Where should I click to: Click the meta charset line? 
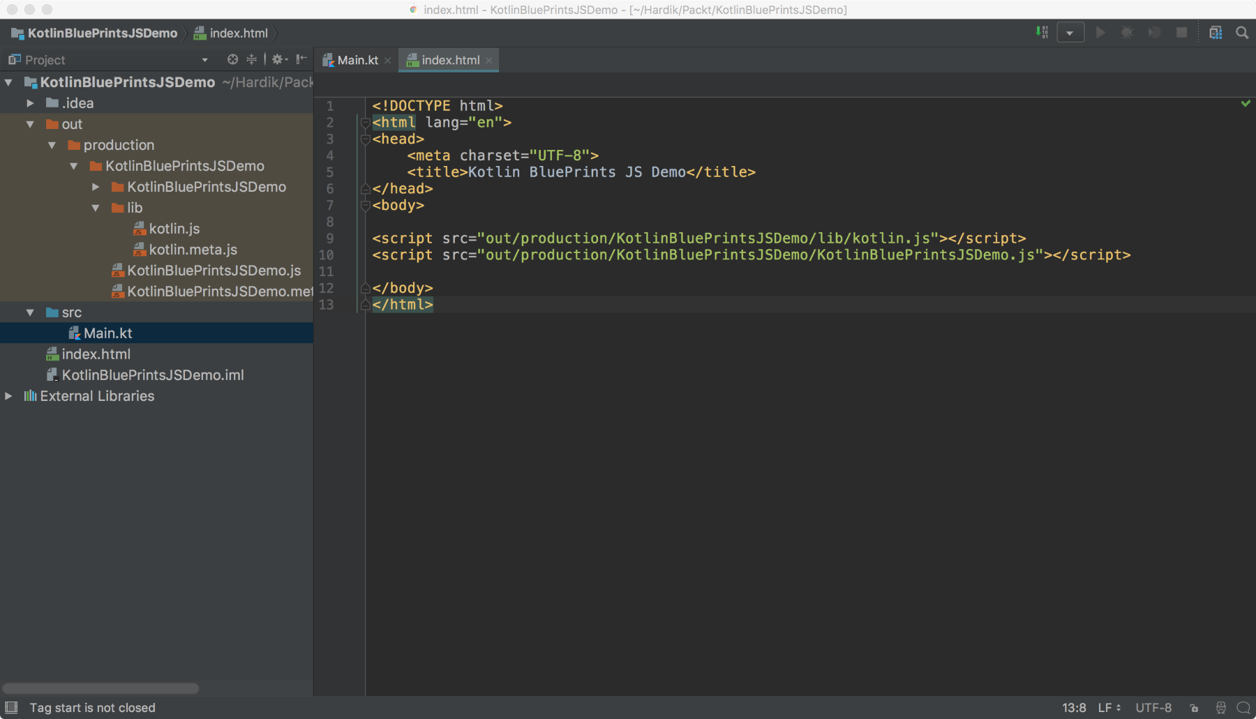[x=502, y=156]
